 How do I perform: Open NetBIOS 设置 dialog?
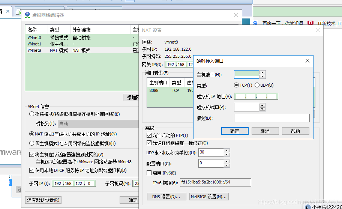(x=209, y=197)
